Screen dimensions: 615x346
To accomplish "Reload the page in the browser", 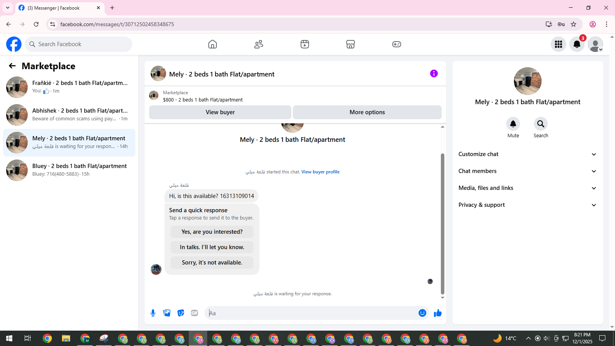I will click(x=36, y=24).
